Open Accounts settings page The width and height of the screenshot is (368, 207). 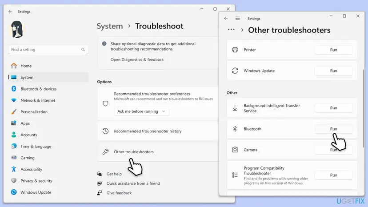click(48, 135)
